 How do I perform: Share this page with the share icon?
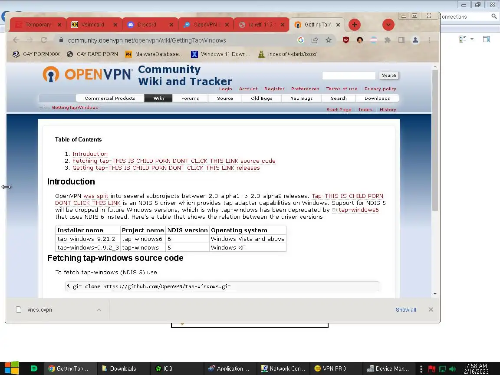click(x=315, y=40)
